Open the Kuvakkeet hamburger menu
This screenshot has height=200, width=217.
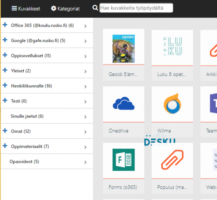tap(26, 8)
